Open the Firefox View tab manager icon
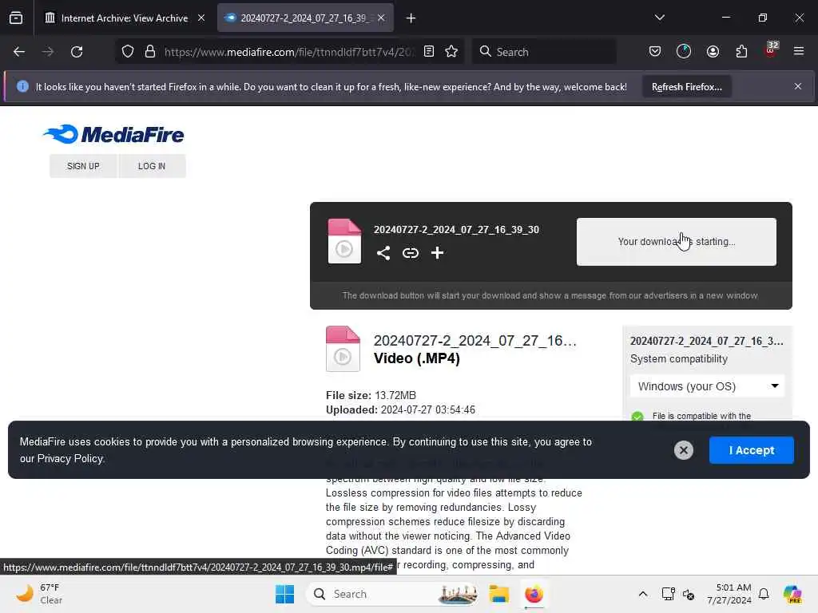Screen dimensions: 818x613 click(16, 18)
